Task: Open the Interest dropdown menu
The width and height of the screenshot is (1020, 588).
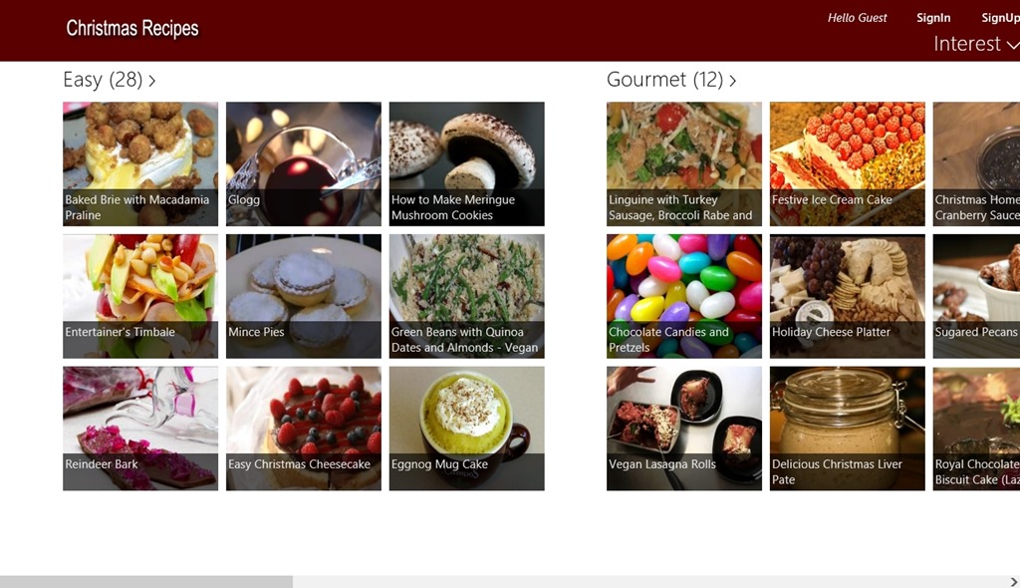Action: click(x=976, y=44)
